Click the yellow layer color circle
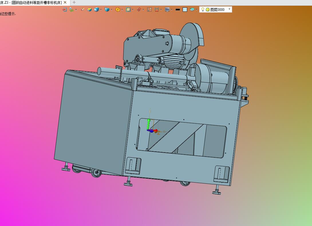The image size is (312, 226). (208, 9)
